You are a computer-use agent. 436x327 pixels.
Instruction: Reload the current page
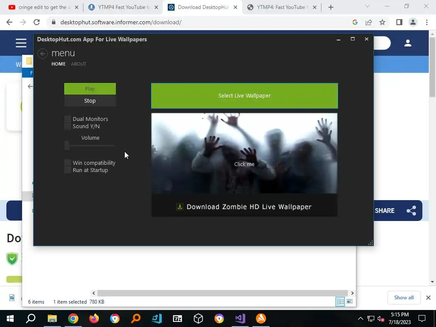(x=37, y=22)
